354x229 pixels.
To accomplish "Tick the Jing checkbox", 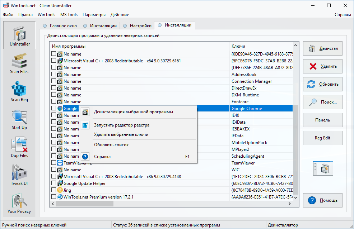I will pyautogui.click(x=53, y=190).
